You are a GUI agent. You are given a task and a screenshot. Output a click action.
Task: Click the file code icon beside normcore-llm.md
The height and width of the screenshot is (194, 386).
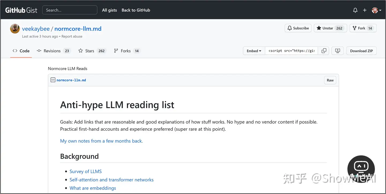tap(53, 80)
